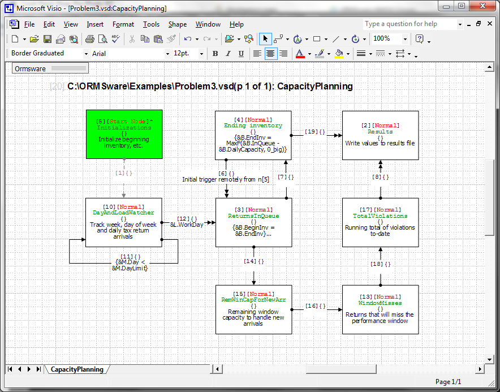Open Print Preview icon
This screenshot has width=500, height=392.
[103, 39]
